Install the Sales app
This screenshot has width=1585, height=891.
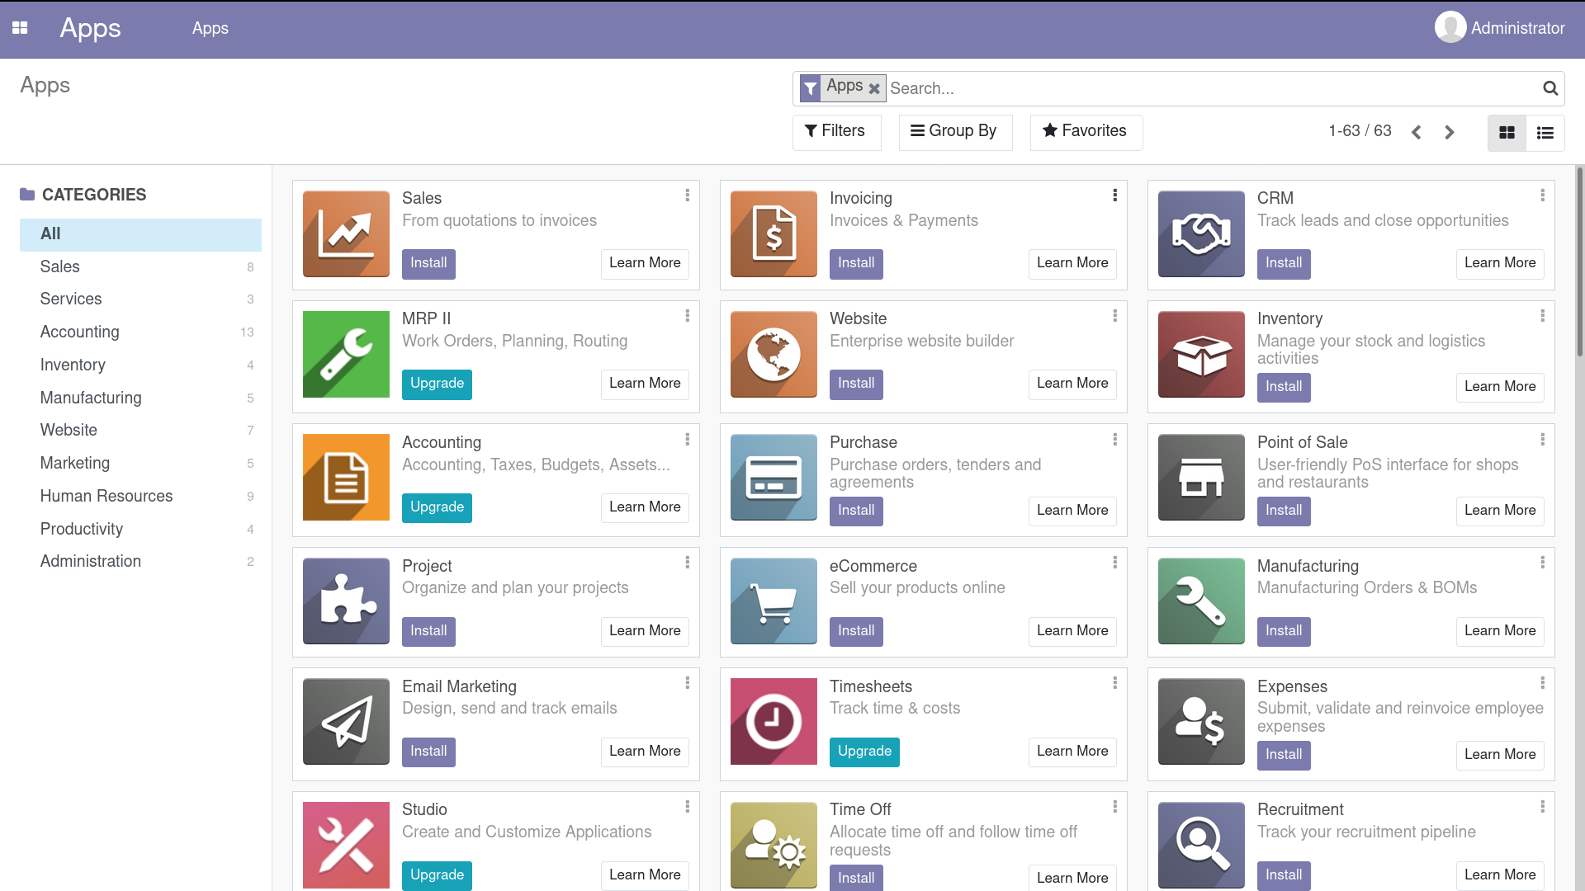428,263
